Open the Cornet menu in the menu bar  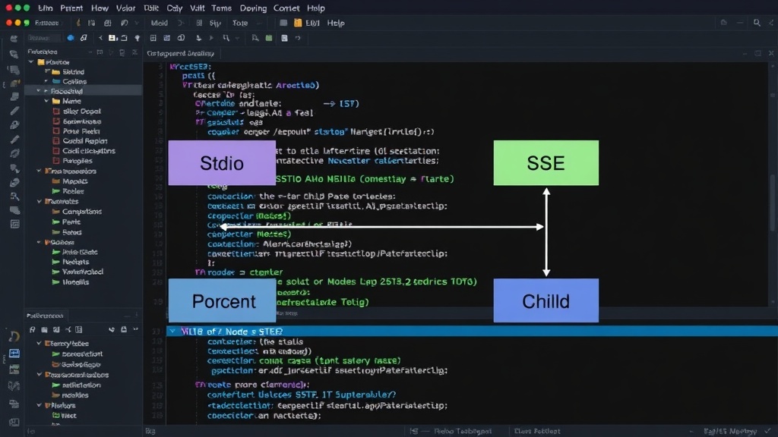[286, 8]
